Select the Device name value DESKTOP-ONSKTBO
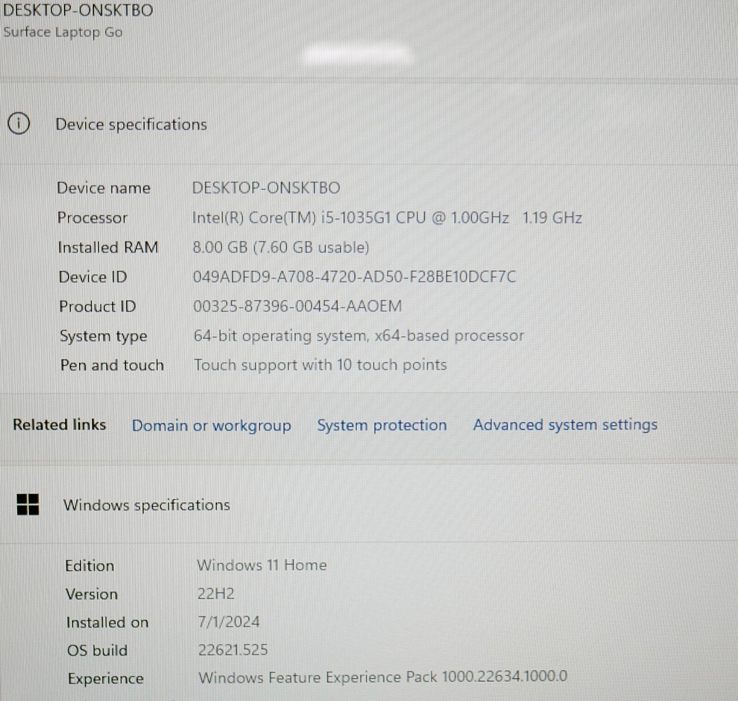Viewport: 738px width, 701px height. tap(266, 188)
